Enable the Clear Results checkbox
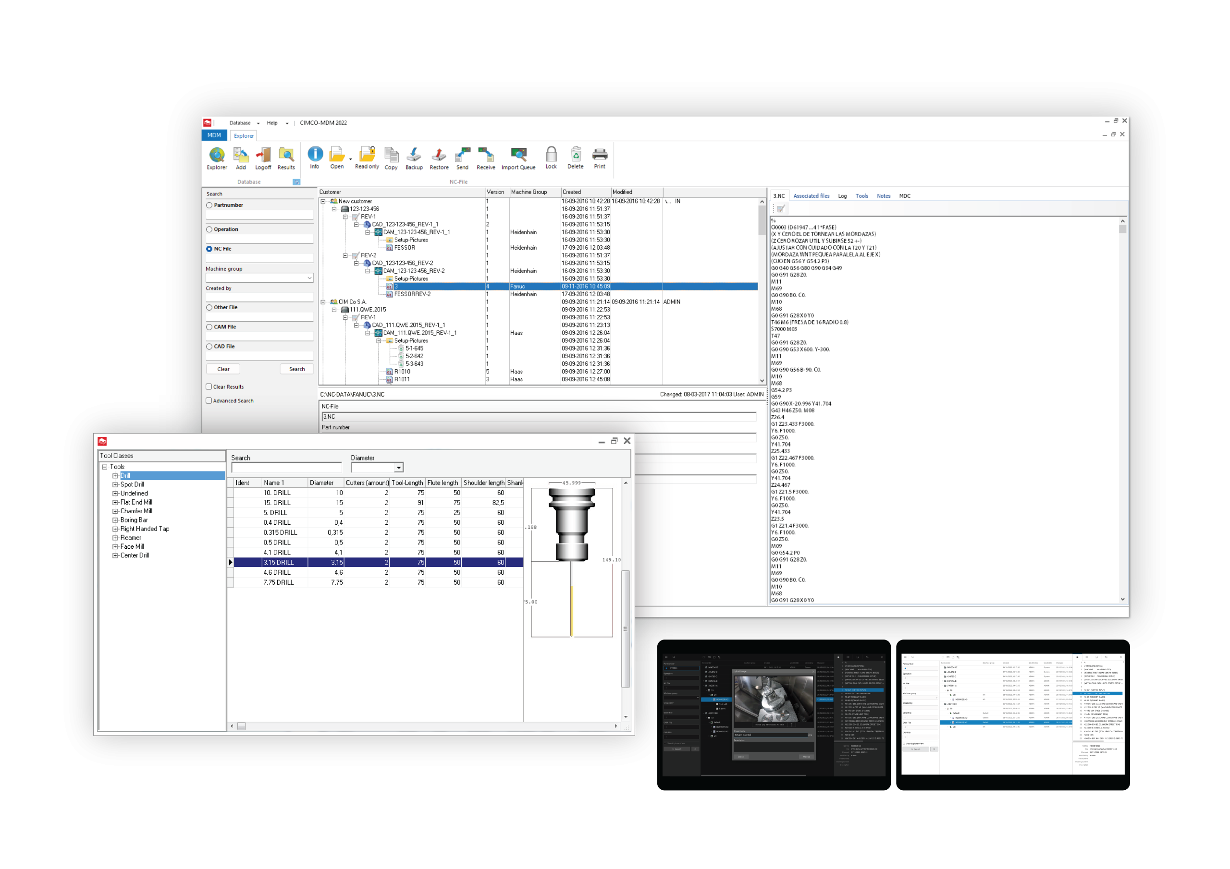The image size is (1230, 869). (x=209, y=386)
